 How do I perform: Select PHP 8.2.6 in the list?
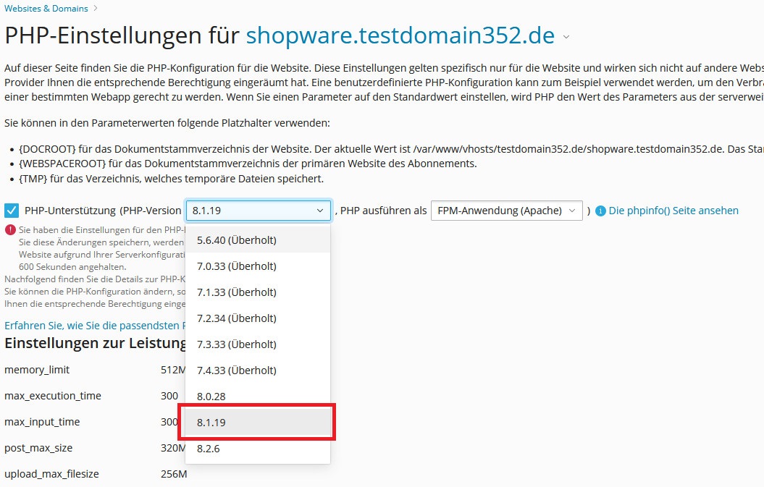[258, 449]
